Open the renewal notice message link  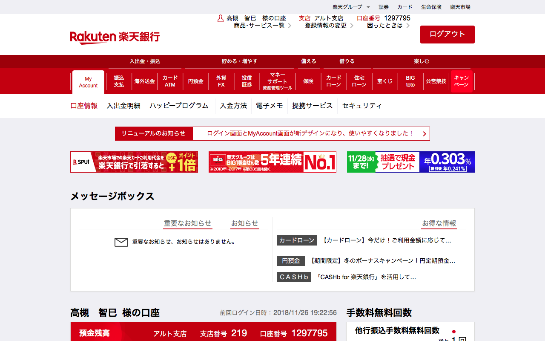tap(310, 133)
